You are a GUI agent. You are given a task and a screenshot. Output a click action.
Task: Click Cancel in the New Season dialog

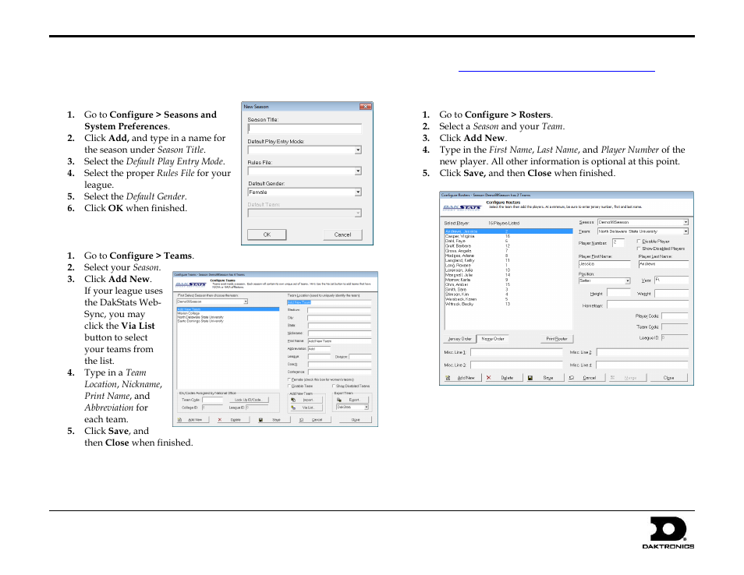click(342, 235)
